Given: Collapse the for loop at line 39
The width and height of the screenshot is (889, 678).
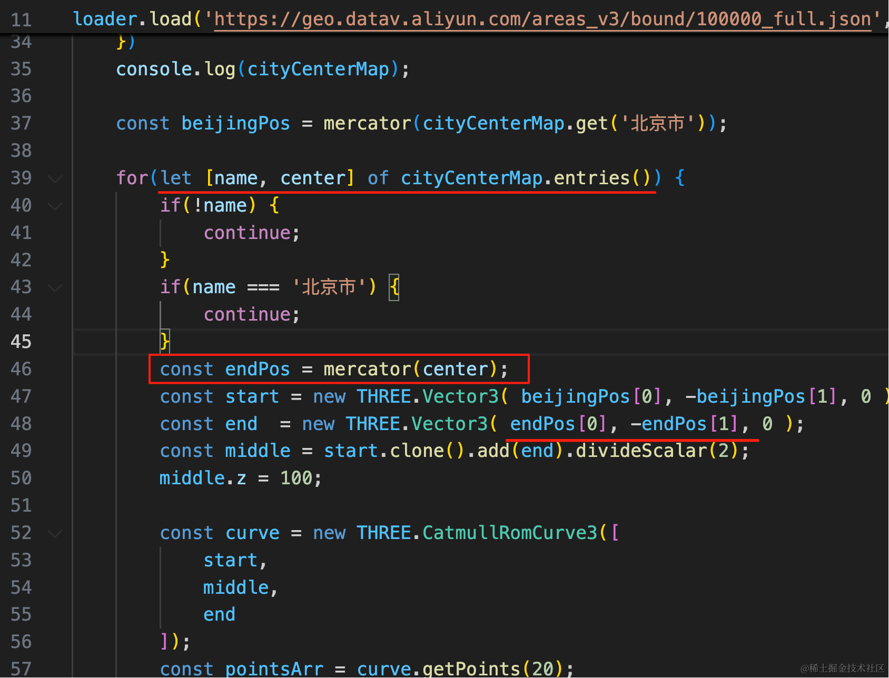Looking at the screenshot, I should (55, 178).
